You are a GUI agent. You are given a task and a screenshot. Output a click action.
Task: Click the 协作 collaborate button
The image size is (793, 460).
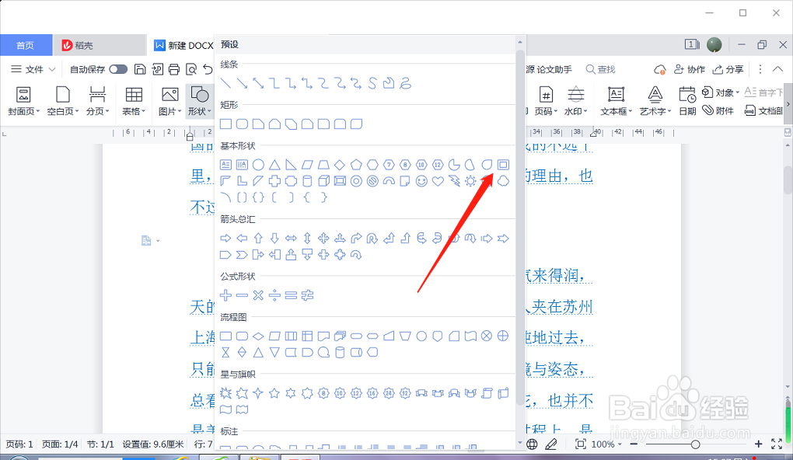click(x=690, y=69)
